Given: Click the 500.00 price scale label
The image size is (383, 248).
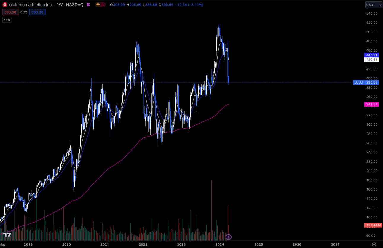Looking at the screenshot, I should [372, 32].
